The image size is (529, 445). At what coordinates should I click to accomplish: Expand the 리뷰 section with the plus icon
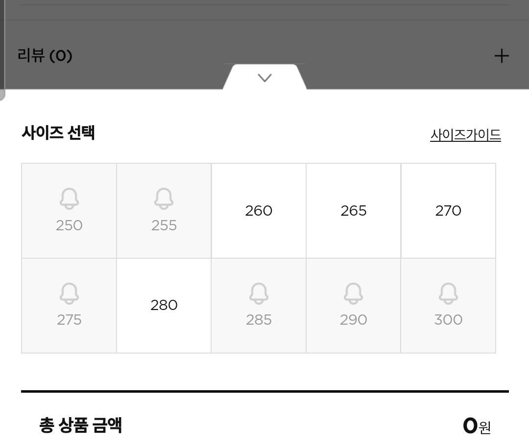coord(501,56)
